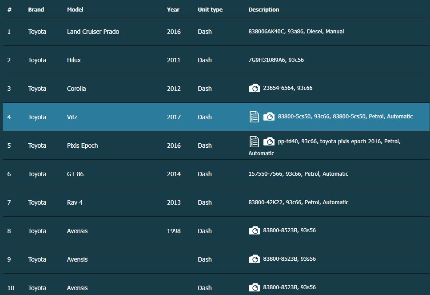The image size is (430, 295).
Task: Click row number 7
Action: point(9,202)
